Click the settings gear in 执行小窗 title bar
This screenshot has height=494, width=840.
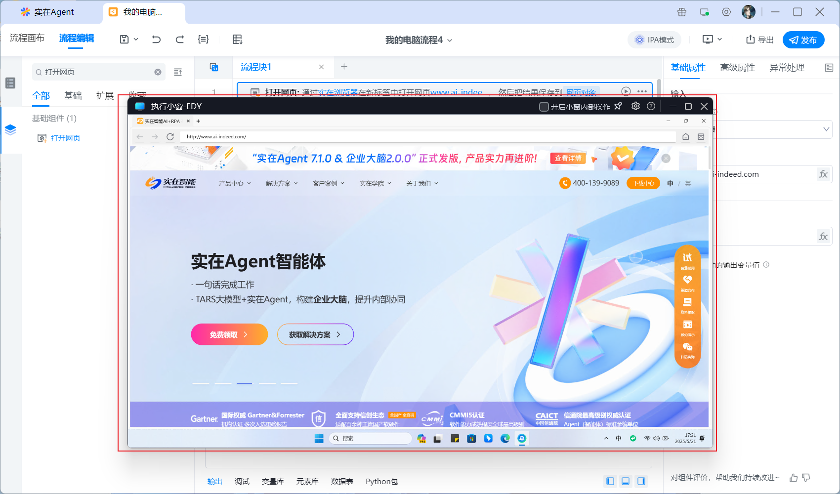[x=635, y=106]
